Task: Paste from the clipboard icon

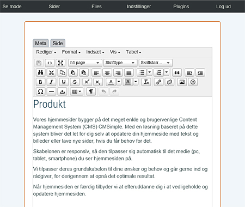Action: coord(73,72)
